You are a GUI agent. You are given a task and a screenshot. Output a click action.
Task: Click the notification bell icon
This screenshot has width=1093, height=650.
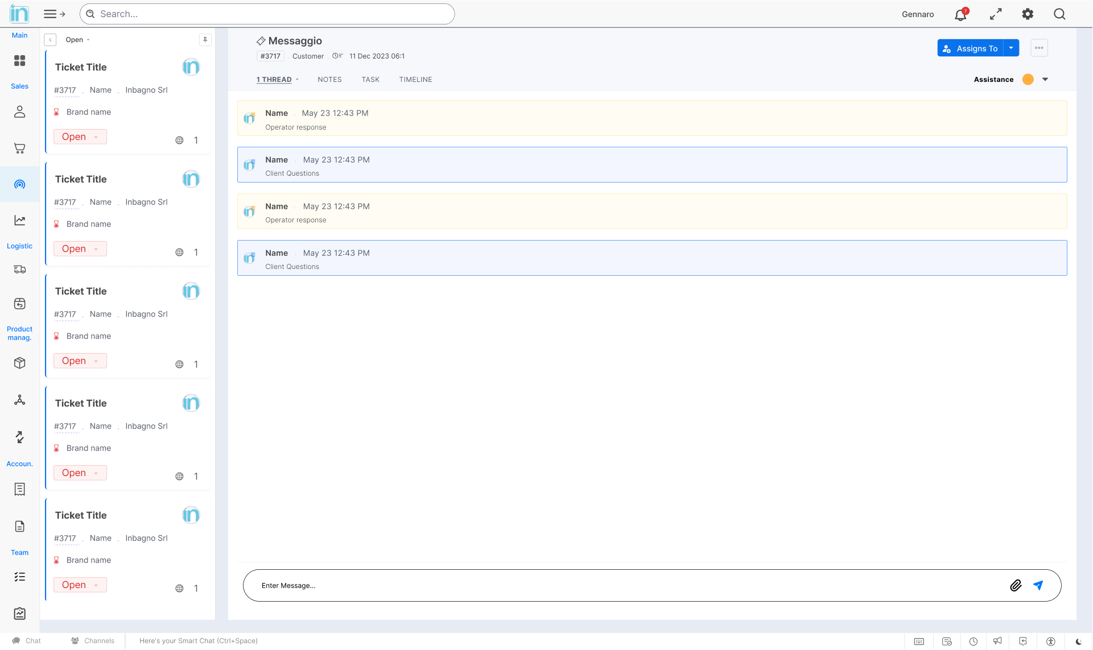(x=960, y=14)
